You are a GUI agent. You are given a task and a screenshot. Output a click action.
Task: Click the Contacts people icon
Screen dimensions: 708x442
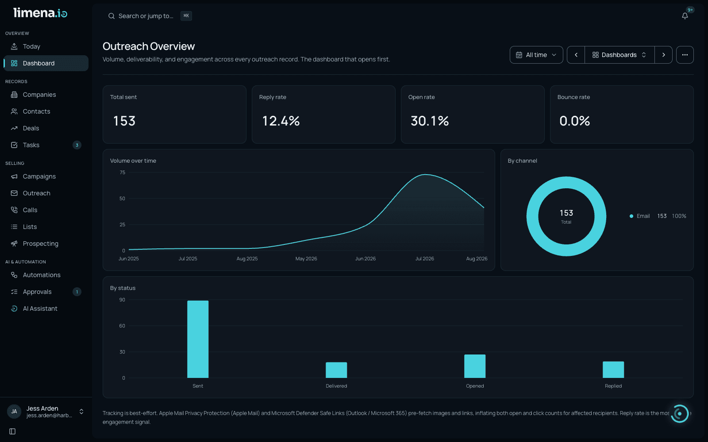click(x=14, y=111)
